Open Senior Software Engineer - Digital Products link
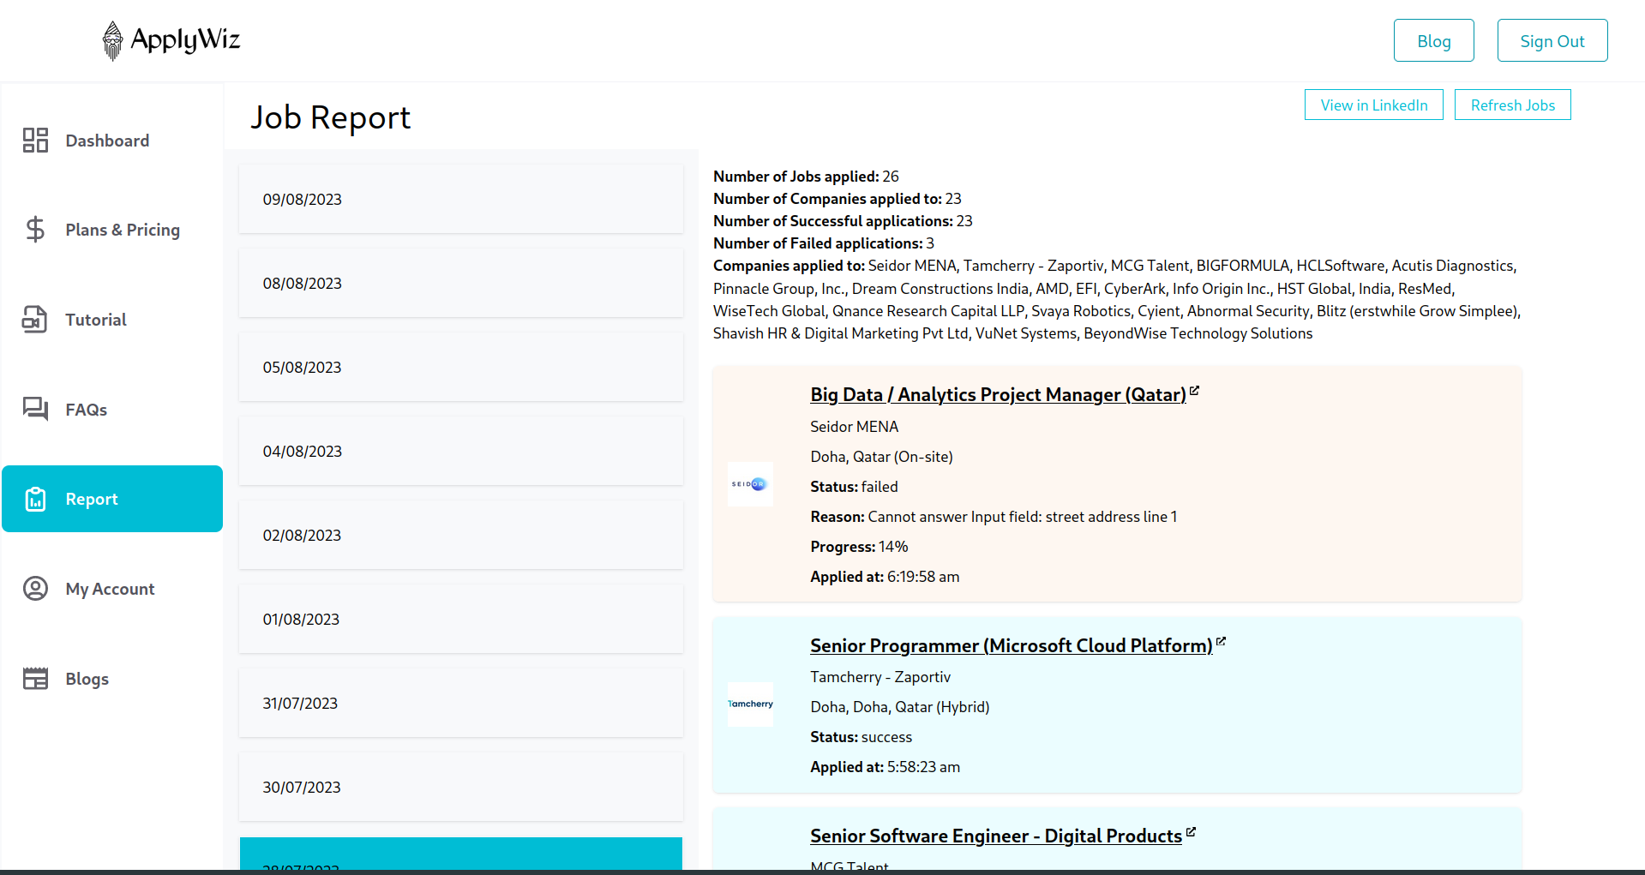1645x875 pixels. click(996, 836)
